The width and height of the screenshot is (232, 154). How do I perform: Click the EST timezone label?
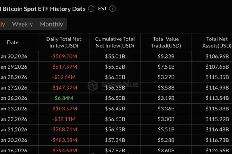[x=102, y=8]
